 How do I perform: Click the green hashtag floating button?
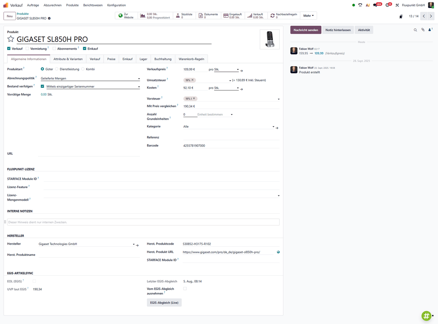[x=427, y=316]
